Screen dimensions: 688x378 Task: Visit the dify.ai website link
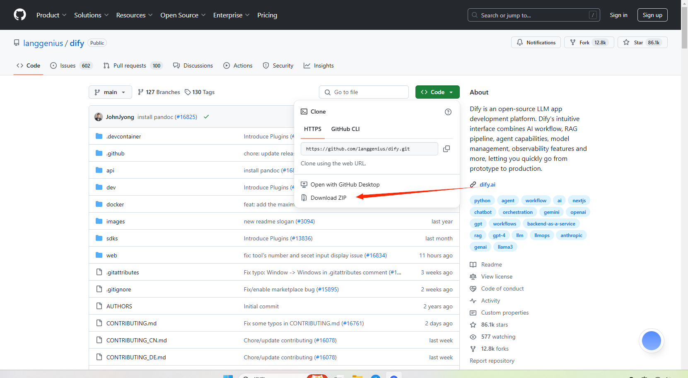pos(487,184)
